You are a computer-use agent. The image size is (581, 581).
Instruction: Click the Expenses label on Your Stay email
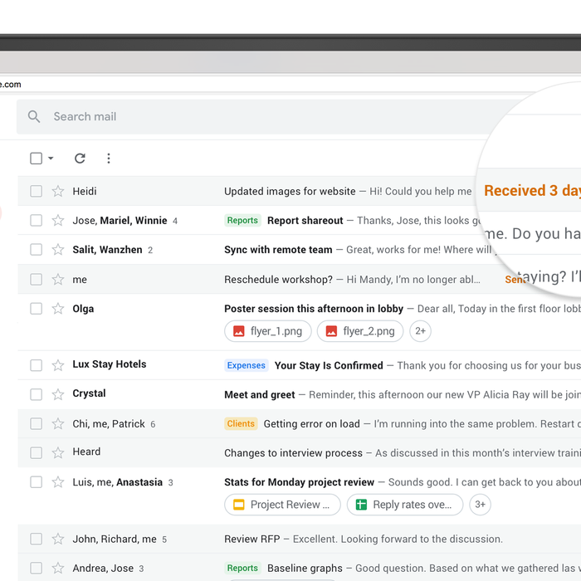click(x=246, y=365)
